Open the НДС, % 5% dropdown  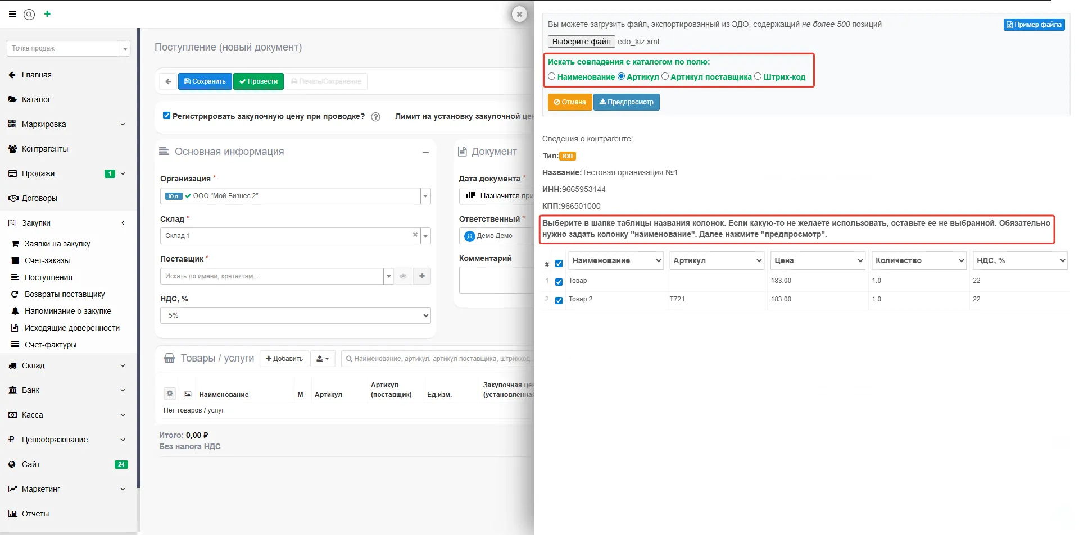pyautogui.click(x=295, y=315)
